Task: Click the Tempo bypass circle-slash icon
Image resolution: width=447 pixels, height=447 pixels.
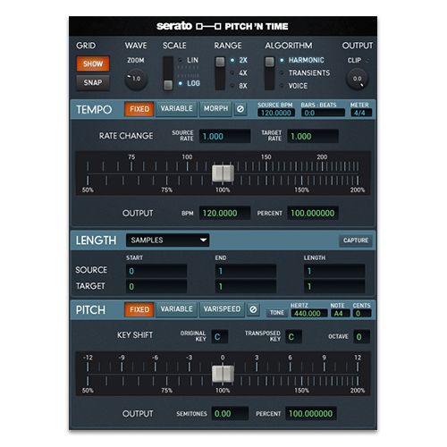Action: click(x=240, y=109)
